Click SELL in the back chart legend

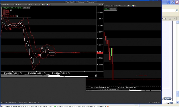pyautogui.click(x=111, y=9)
